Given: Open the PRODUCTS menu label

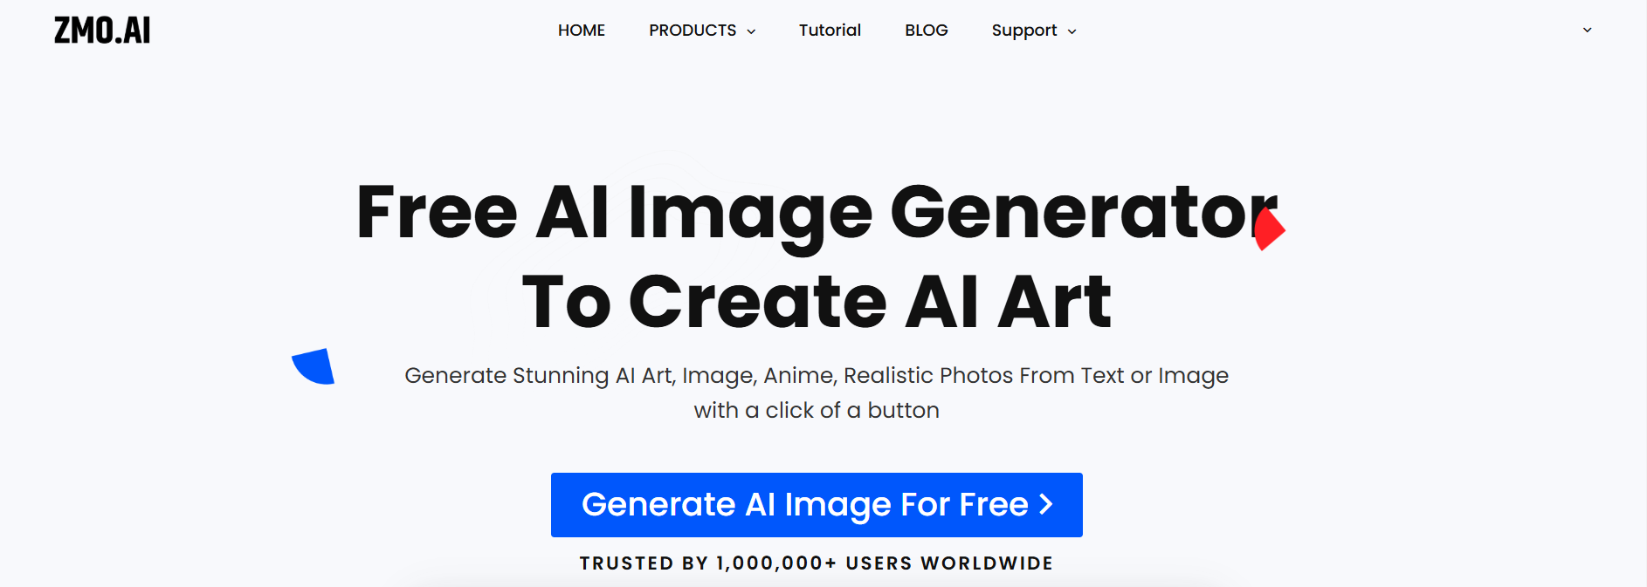Looking at the screenshot, I should tap(693, 31).
